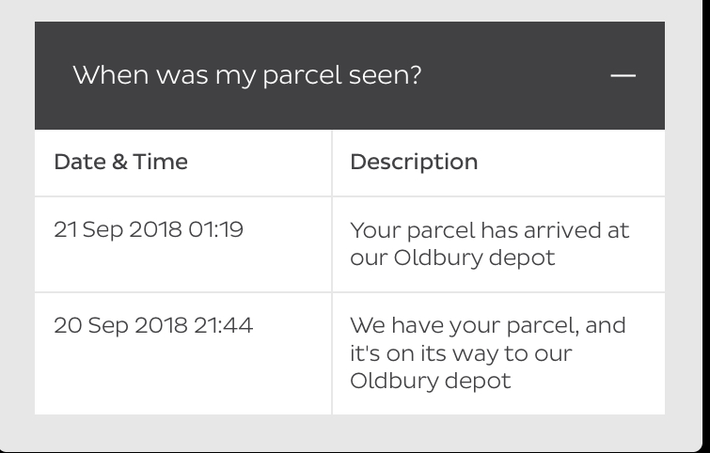This screenshot has width=710, height=453.
Task: Click the word 'When' in the header
Action: (x=110, y=75)
